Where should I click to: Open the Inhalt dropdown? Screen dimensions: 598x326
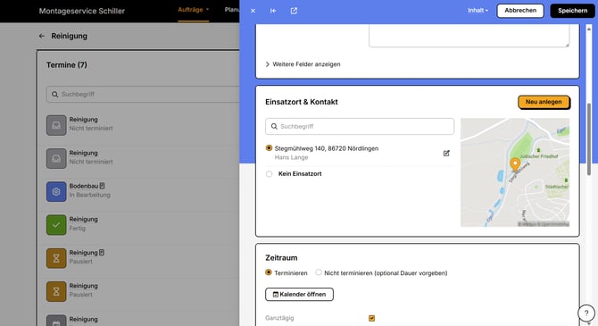478,11
